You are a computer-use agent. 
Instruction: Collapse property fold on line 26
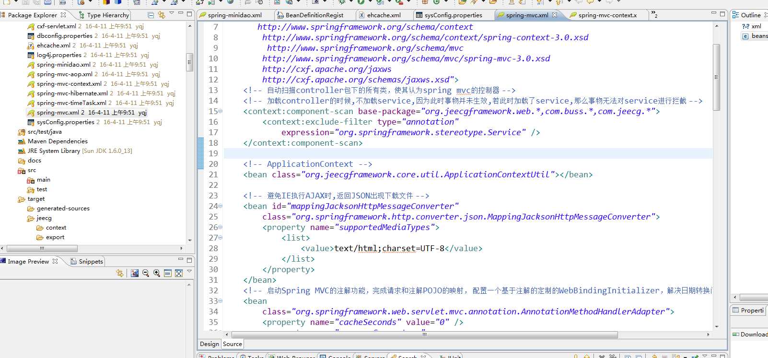[x=221, y=227]
